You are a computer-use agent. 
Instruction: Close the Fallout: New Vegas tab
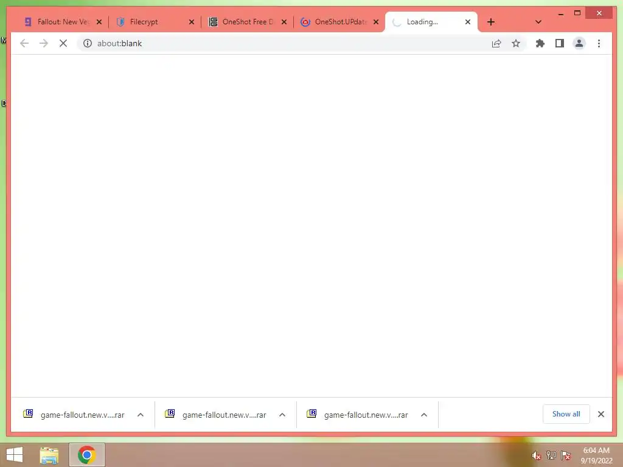click(99, 22)
